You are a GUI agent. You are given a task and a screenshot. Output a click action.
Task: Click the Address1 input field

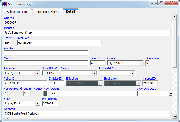(x=87, y=114)
